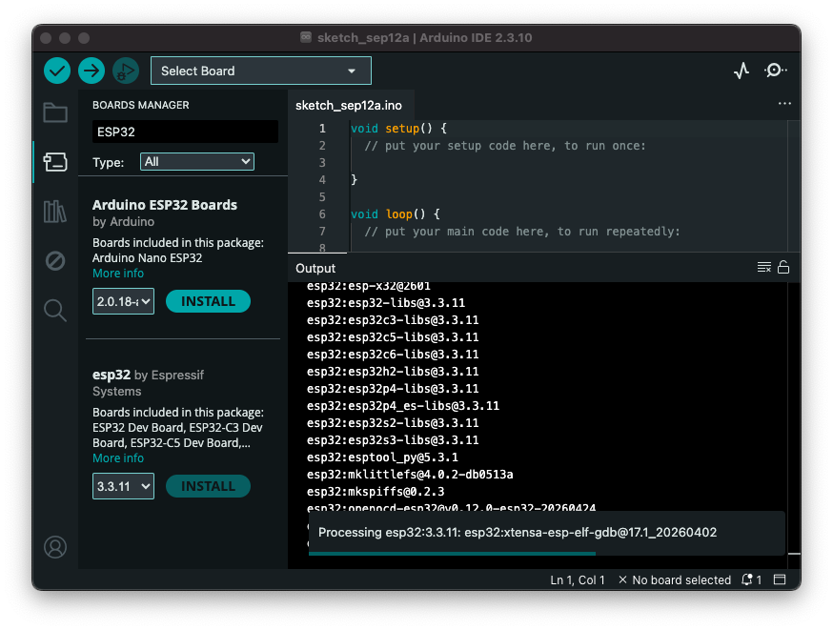The width and height of the screenshot is (833, 630).
Task: Click output line esp32:esp32h2-libs@3.3.11
Action: click(393, 372)
